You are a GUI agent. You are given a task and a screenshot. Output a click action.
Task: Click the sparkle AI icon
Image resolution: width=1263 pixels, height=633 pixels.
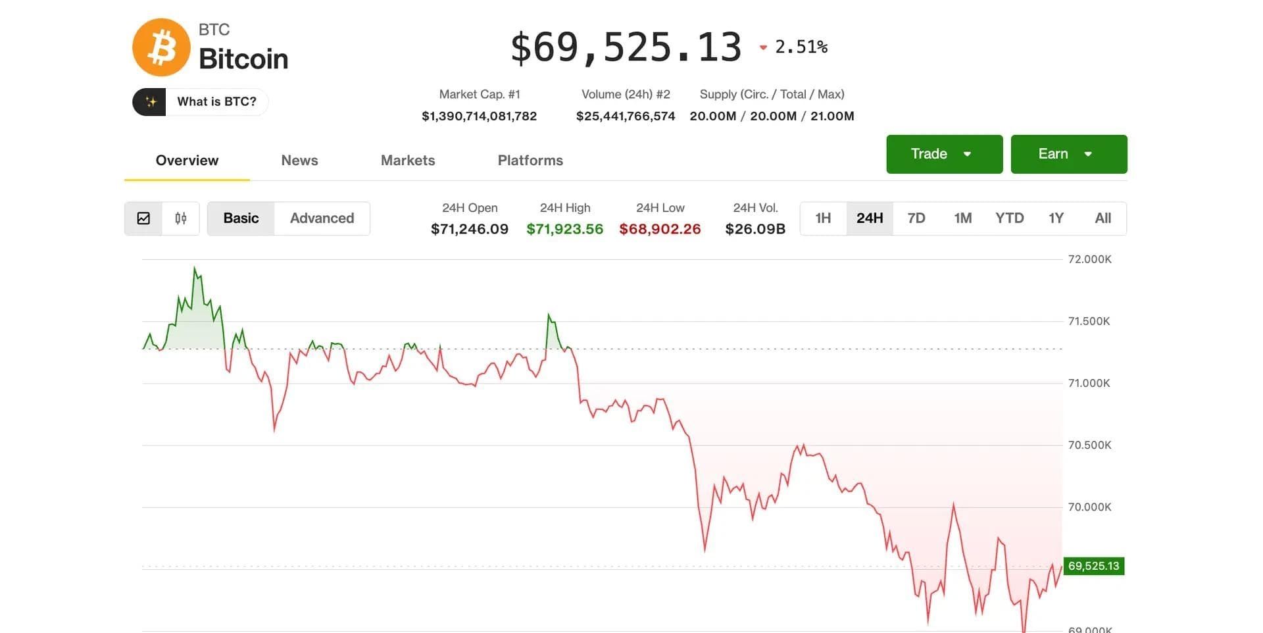(x=150, y=102)
